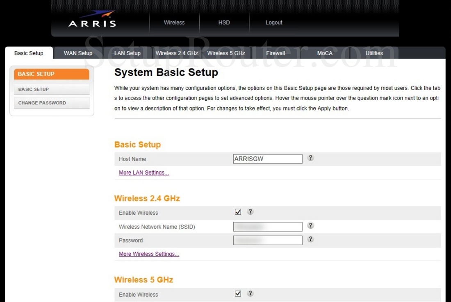
Task: Toggle Enable Wireless checkbox for 2.4 GHz
Action: pos(238,212)
